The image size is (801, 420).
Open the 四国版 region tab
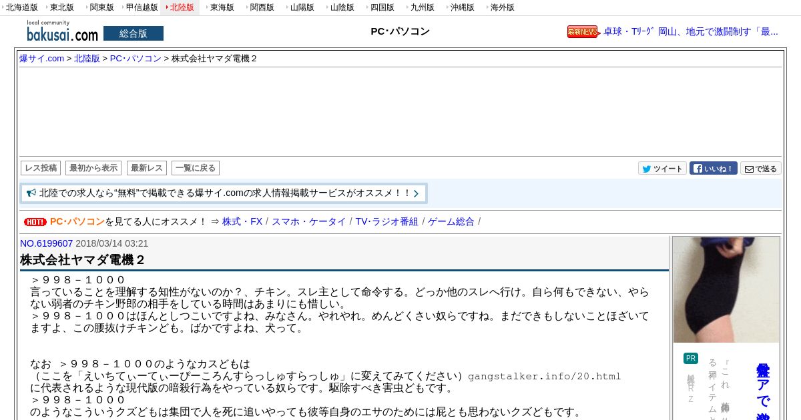pyautogui.click(x=382, y=7)
